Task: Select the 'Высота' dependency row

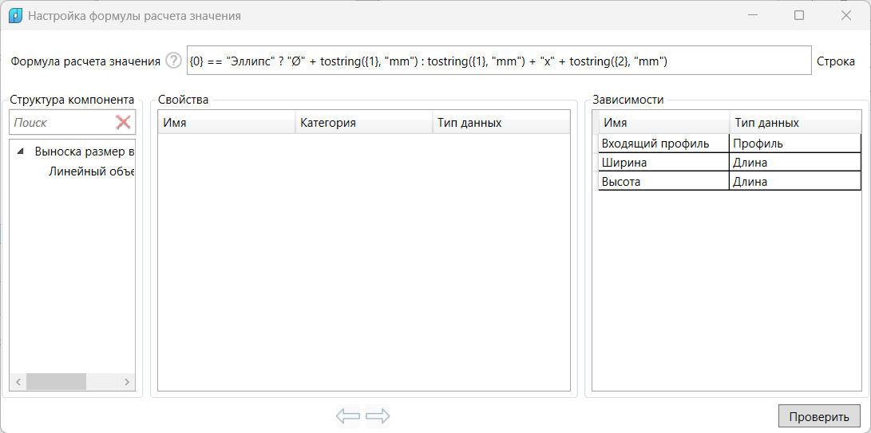Action: [663, 182]
